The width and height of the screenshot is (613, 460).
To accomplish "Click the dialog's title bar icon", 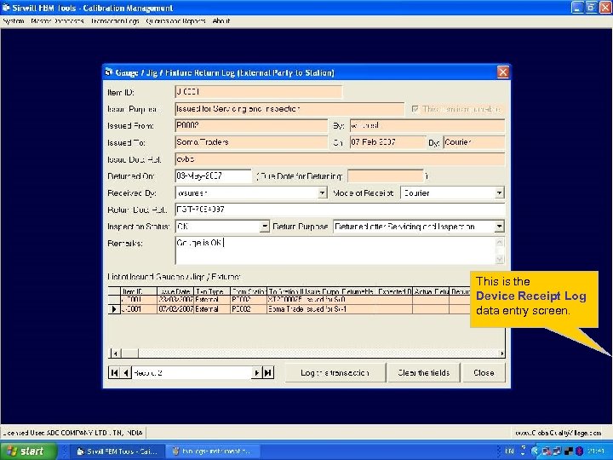I will [x=109, y=72].
